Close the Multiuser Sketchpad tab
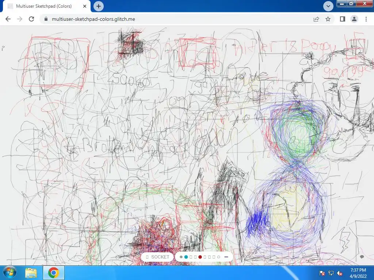 pos(85,6)
